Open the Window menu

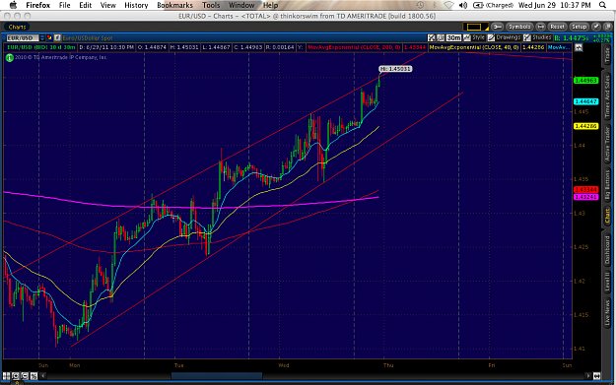pos(241,5)
